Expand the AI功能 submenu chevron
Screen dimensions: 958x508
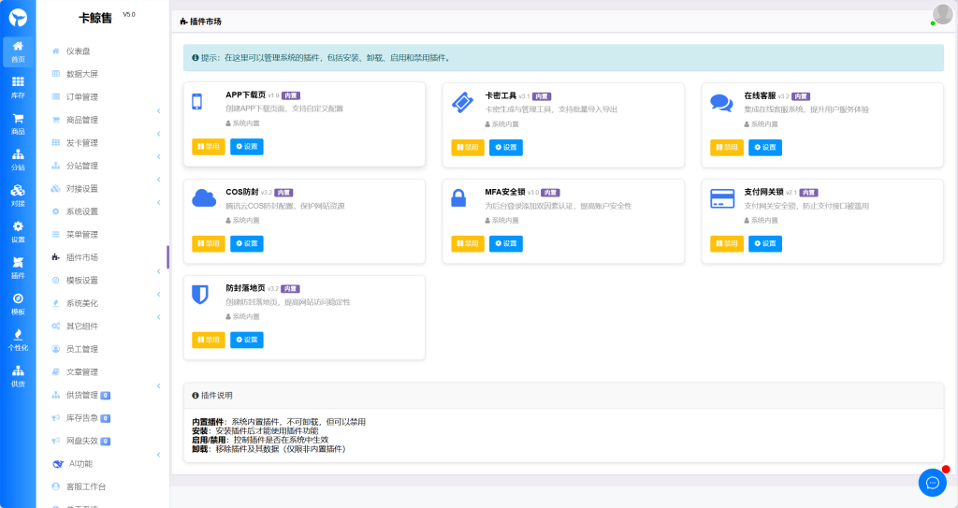pos(159,455)
